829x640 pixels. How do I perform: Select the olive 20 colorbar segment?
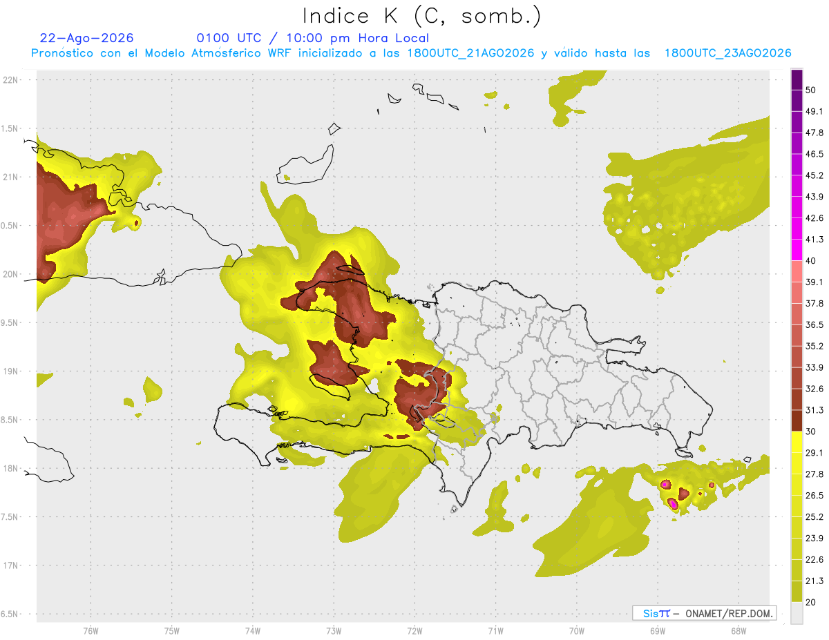pos(797,591)
